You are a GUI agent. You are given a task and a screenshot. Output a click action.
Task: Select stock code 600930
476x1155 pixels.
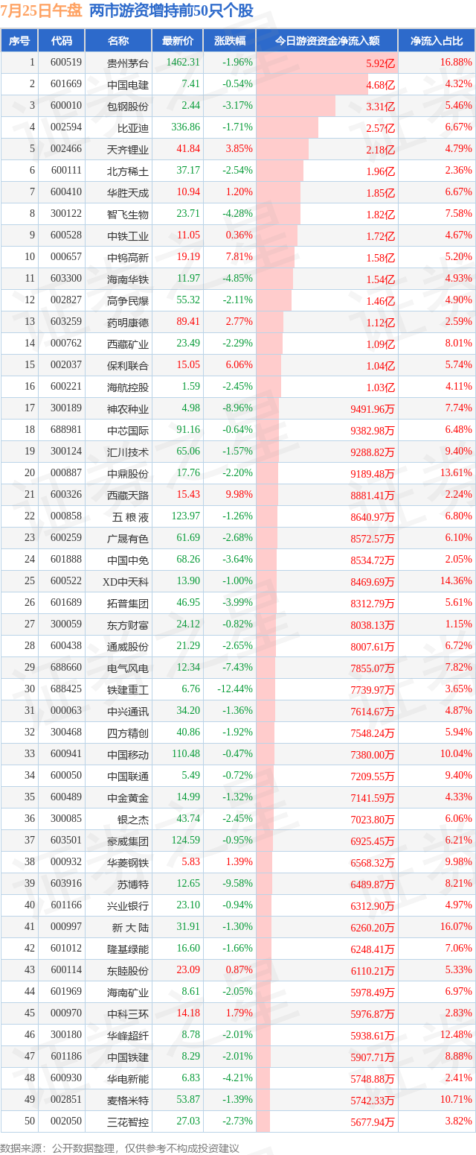[x=66, y=1078]
